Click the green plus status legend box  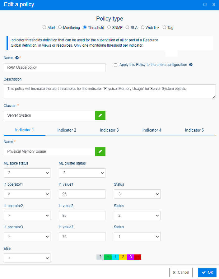point(108,257)
